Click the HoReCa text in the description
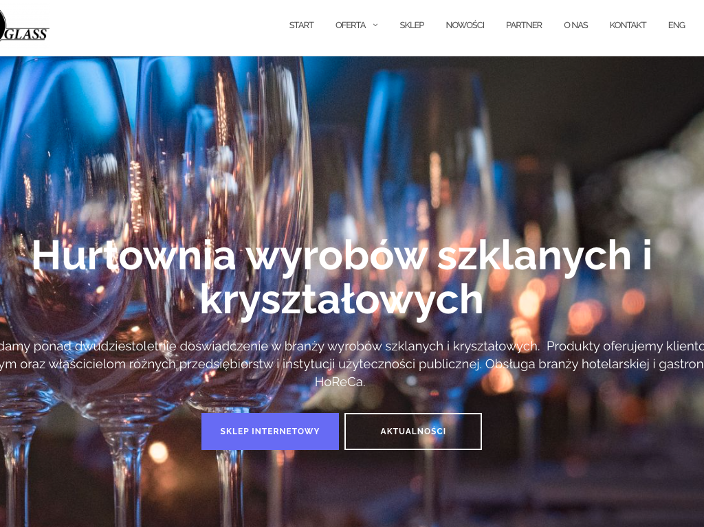Viewport: 704px width, 527px height. tap(340, 382)
